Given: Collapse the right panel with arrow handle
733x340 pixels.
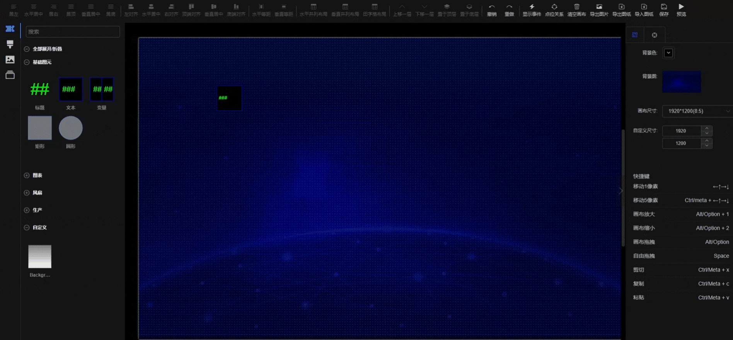Looking at the screenshot, I should [621, 191].
